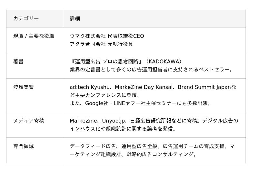Viewport: 258px width, 173px height.
Task: Click the インハウス化や組織設計 line
Action: tap(123, 129)
